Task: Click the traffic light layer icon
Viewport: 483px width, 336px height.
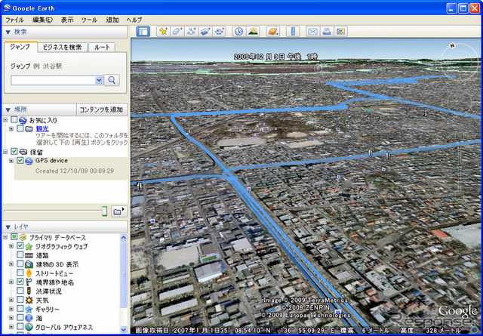Action: click(29, 291)
